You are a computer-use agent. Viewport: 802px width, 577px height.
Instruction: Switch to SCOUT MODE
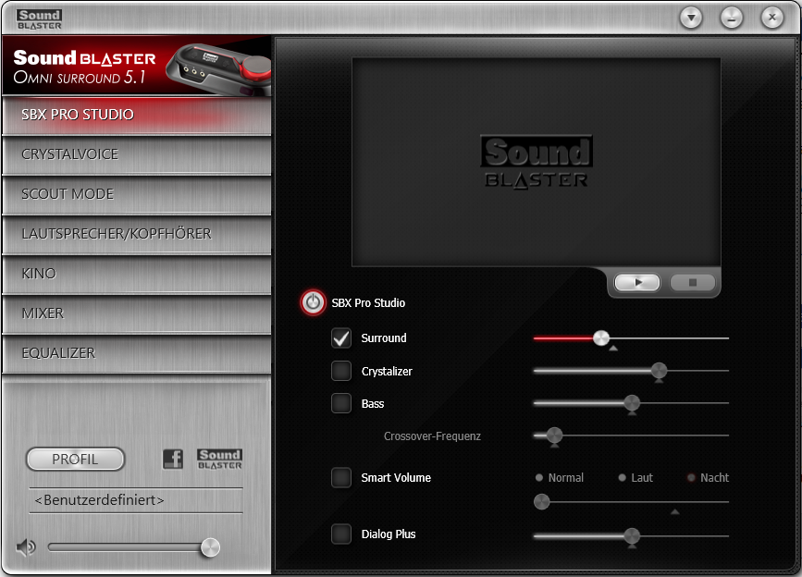tap(137, 195)
